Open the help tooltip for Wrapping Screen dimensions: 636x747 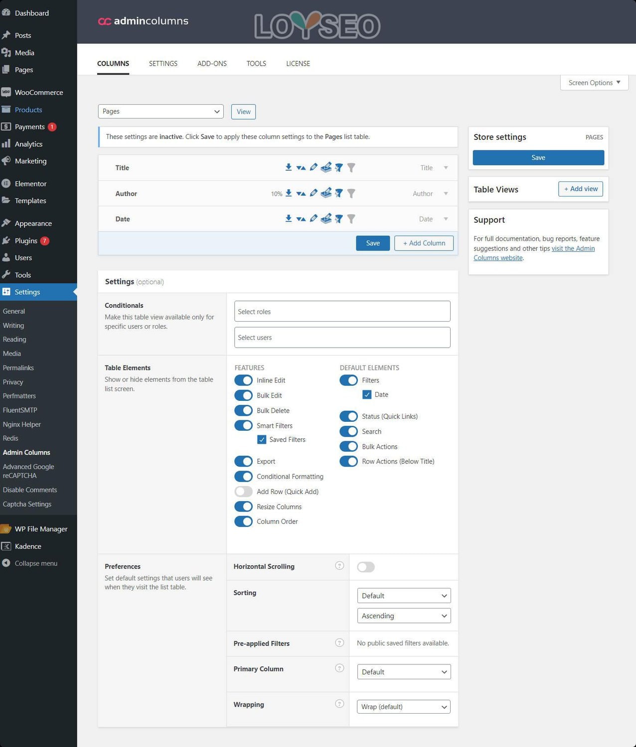(x=339, y=704)
